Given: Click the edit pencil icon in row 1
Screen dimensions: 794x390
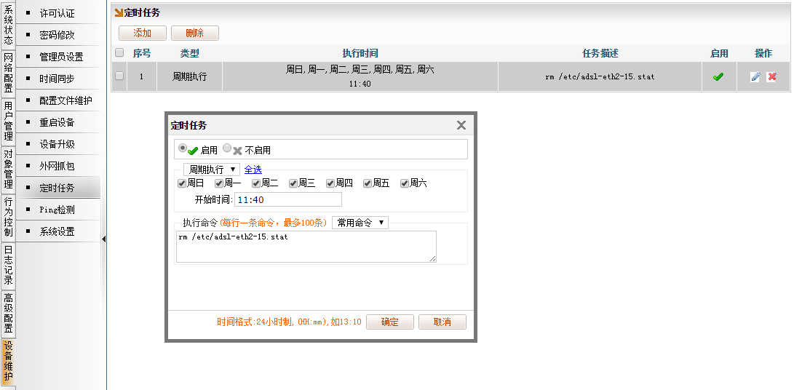Looking at the screenshot, I should tap(755, 77).
